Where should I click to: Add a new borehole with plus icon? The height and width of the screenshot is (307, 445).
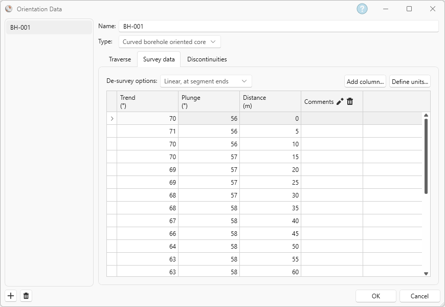pos(10,295)
